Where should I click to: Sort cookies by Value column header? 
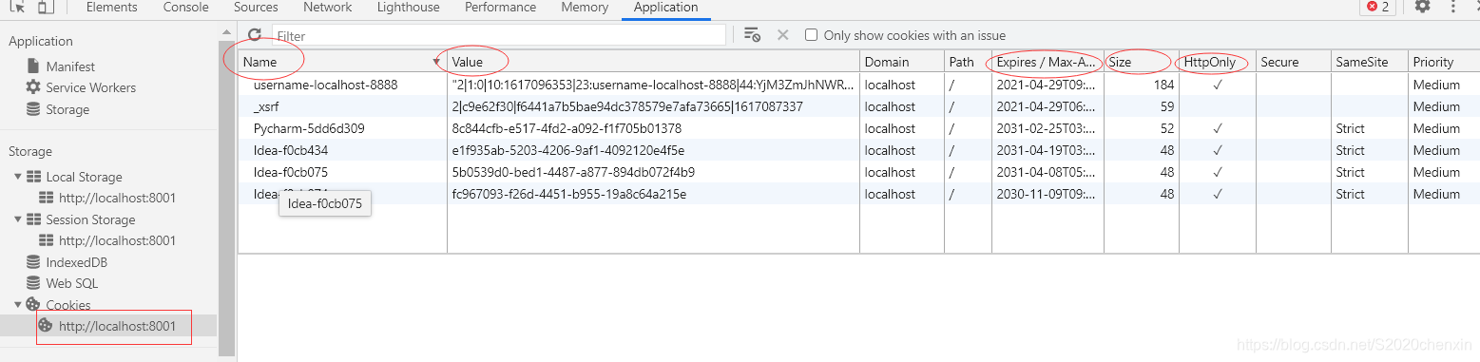[x=653, y=62]
